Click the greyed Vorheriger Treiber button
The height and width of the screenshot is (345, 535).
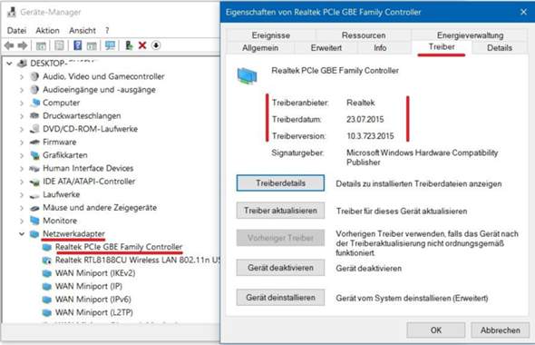pyautogui.click(x=280, y=238)
